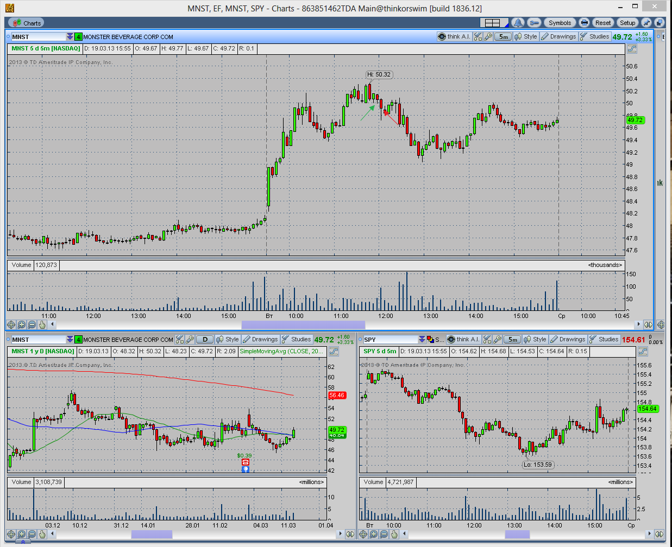Click the SPY symbol input field
The image size is (672, 547).
click(x=390, y=339)
